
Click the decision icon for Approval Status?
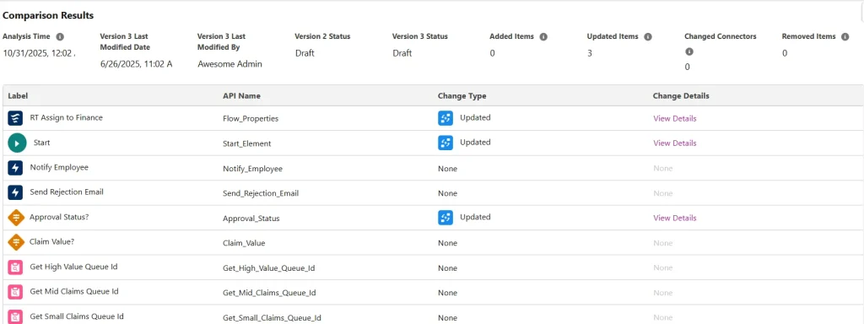point(16,218)
